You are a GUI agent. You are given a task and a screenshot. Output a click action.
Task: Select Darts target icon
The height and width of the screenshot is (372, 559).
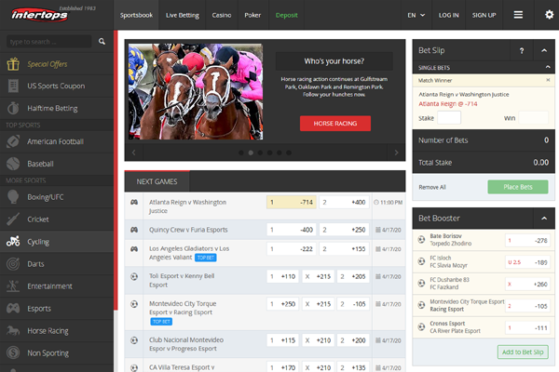13,264
